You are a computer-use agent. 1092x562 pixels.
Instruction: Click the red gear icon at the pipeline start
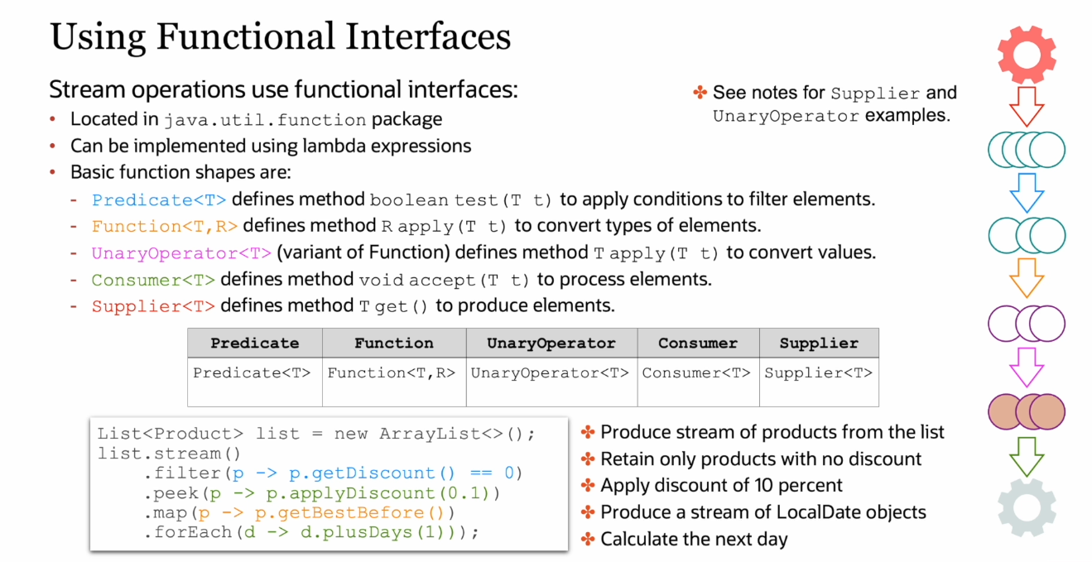click(x=1027, y=55)
